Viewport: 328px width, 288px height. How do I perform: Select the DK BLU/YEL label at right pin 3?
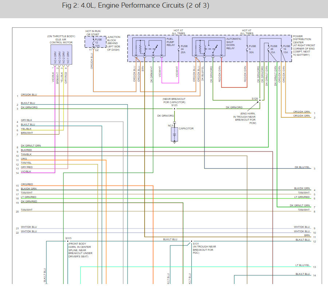tap(302, 167)
